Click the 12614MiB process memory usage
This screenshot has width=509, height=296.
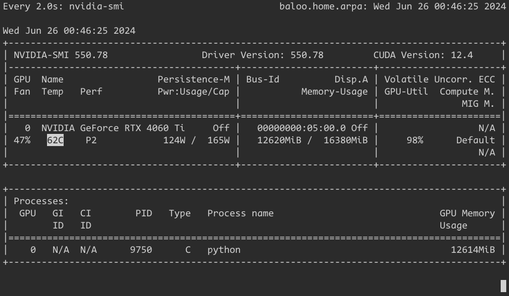pos(473,250)
